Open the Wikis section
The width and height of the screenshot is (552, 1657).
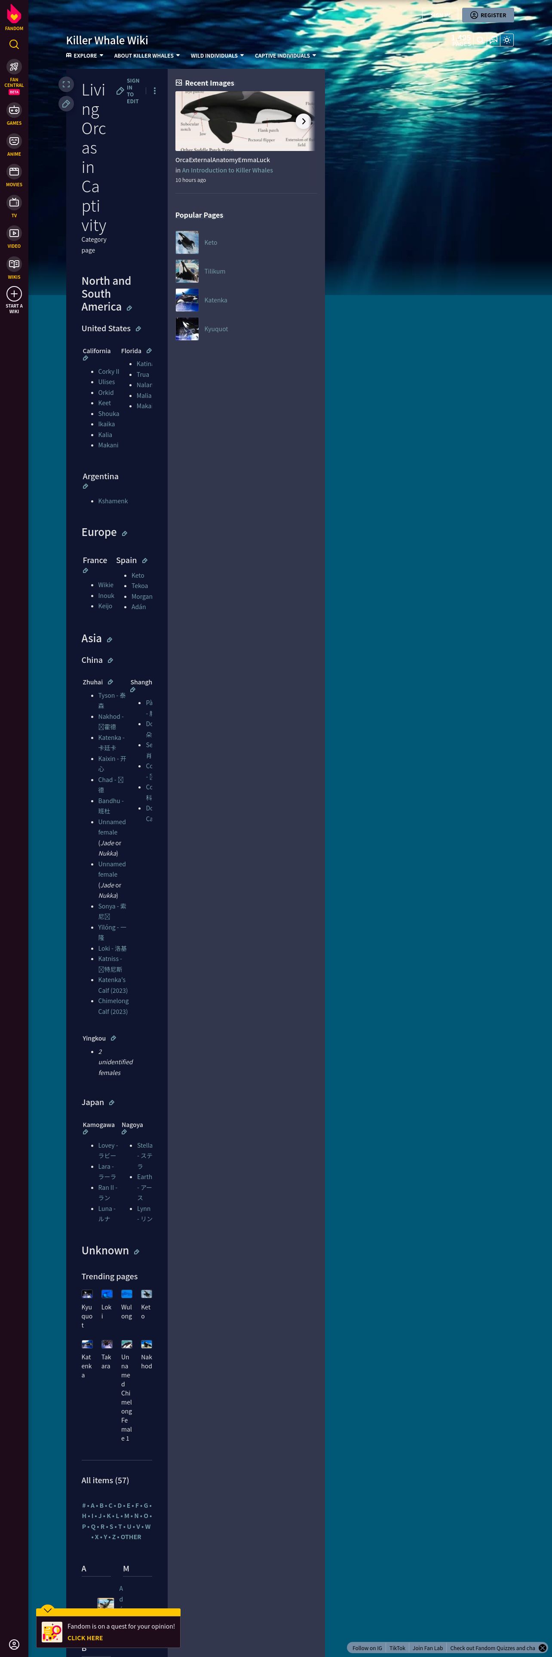click(14, 268)
